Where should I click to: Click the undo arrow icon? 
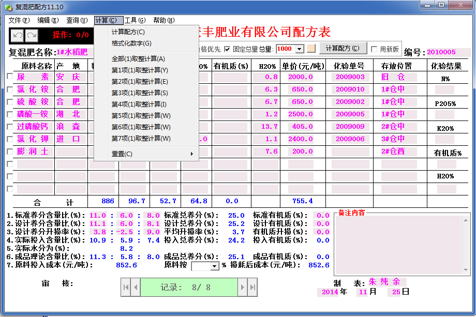[17, 36]
